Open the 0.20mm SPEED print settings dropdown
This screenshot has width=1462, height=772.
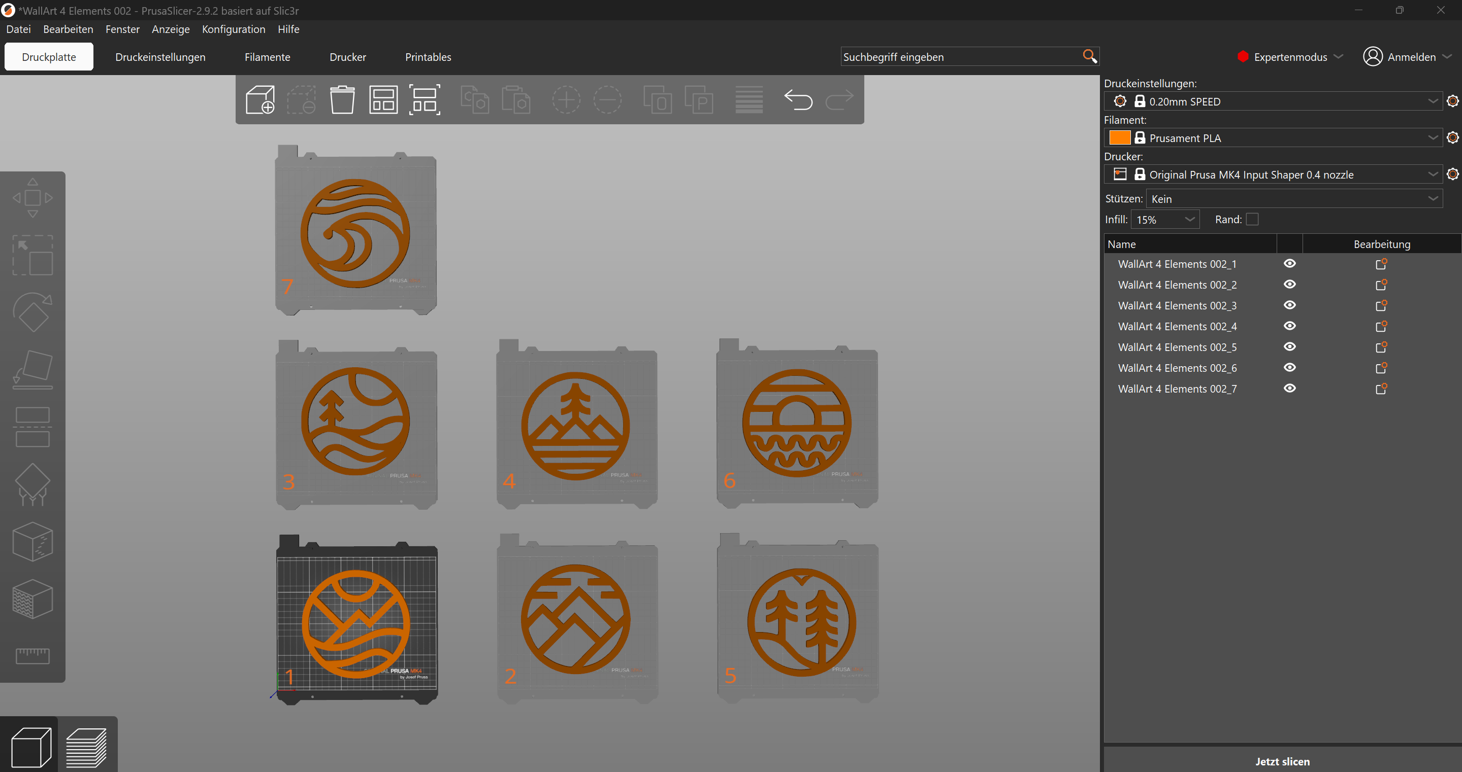coord(1274,101)
